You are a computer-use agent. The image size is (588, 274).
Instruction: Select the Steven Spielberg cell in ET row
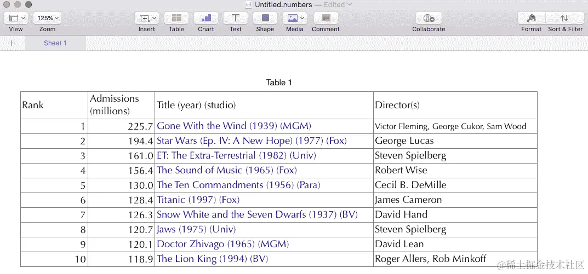455,156
